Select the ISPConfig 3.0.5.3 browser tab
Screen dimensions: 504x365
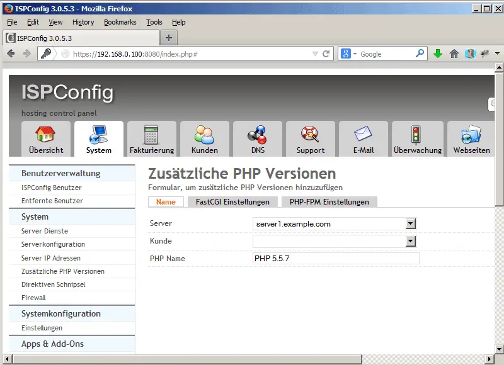click(81, 38)
